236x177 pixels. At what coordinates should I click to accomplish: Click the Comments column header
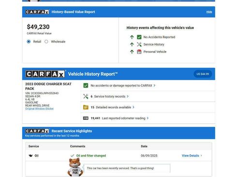[77, 146]
